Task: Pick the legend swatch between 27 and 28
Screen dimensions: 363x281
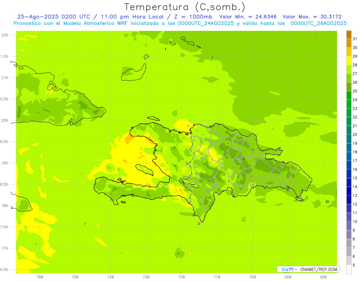Action: click(349, 69)
